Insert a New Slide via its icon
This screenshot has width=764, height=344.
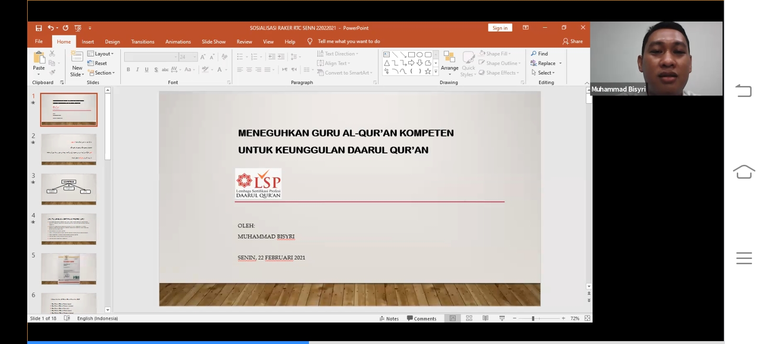[77, 56]
